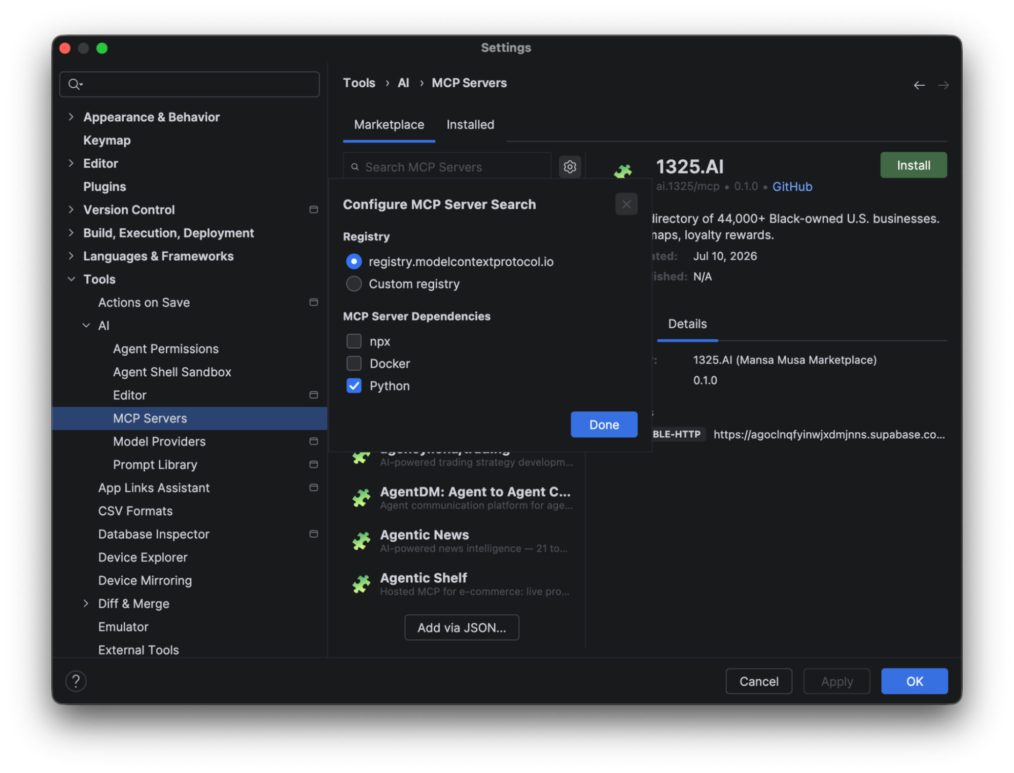Collapse the Tools section
This screenshot has height=773, width=1014.
coord(71,279)
